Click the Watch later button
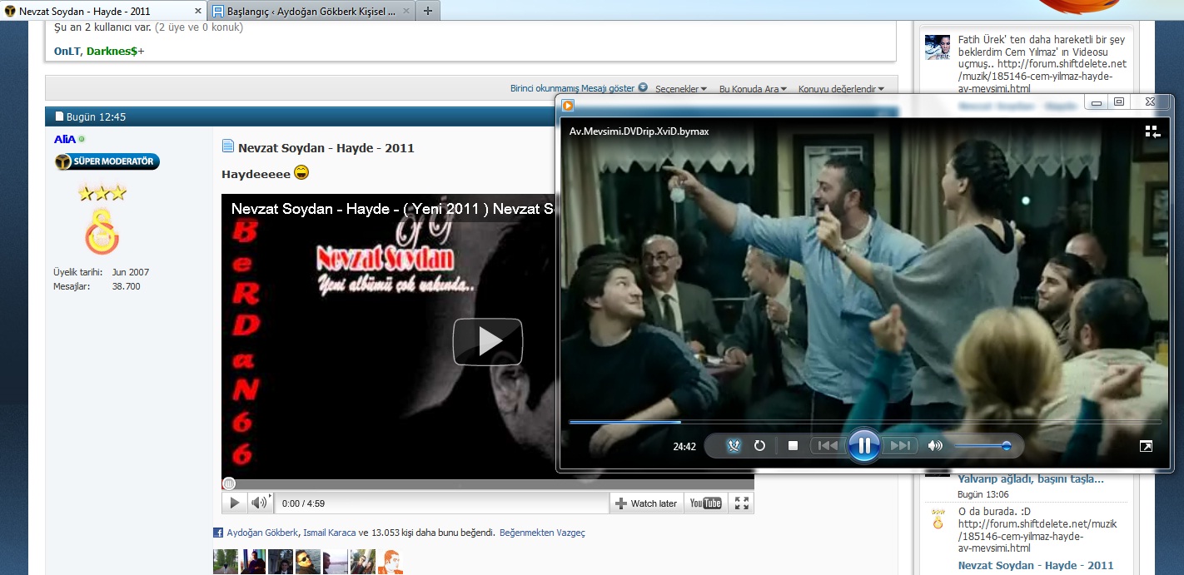 [646, 503]
